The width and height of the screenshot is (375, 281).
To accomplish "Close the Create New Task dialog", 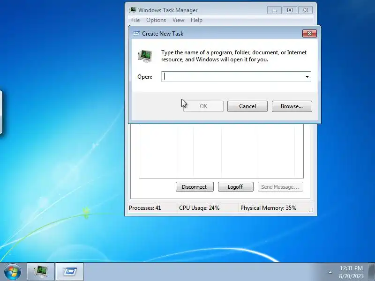I will [x=309, y=33].
